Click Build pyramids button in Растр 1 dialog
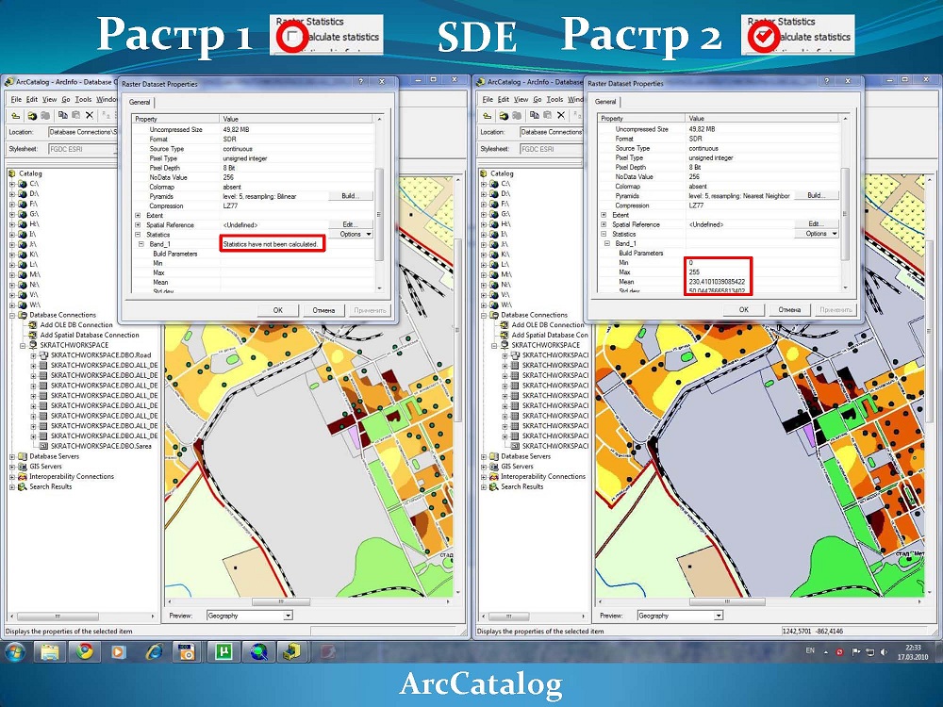Screen dimensions: 943x707 tap(351, 196)
